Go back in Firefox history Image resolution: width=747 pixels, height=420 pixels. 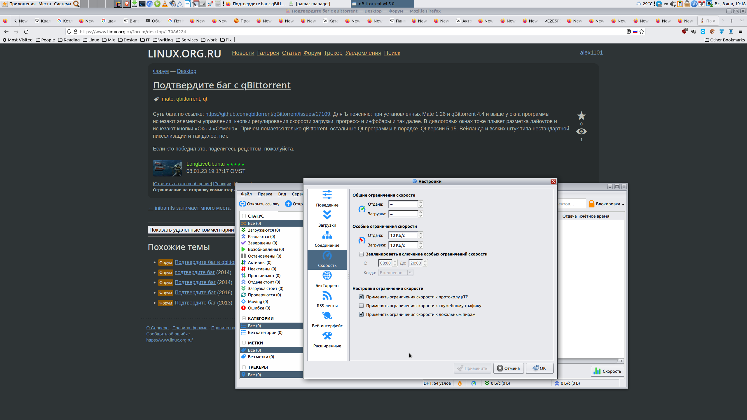(x=6, y=32)
